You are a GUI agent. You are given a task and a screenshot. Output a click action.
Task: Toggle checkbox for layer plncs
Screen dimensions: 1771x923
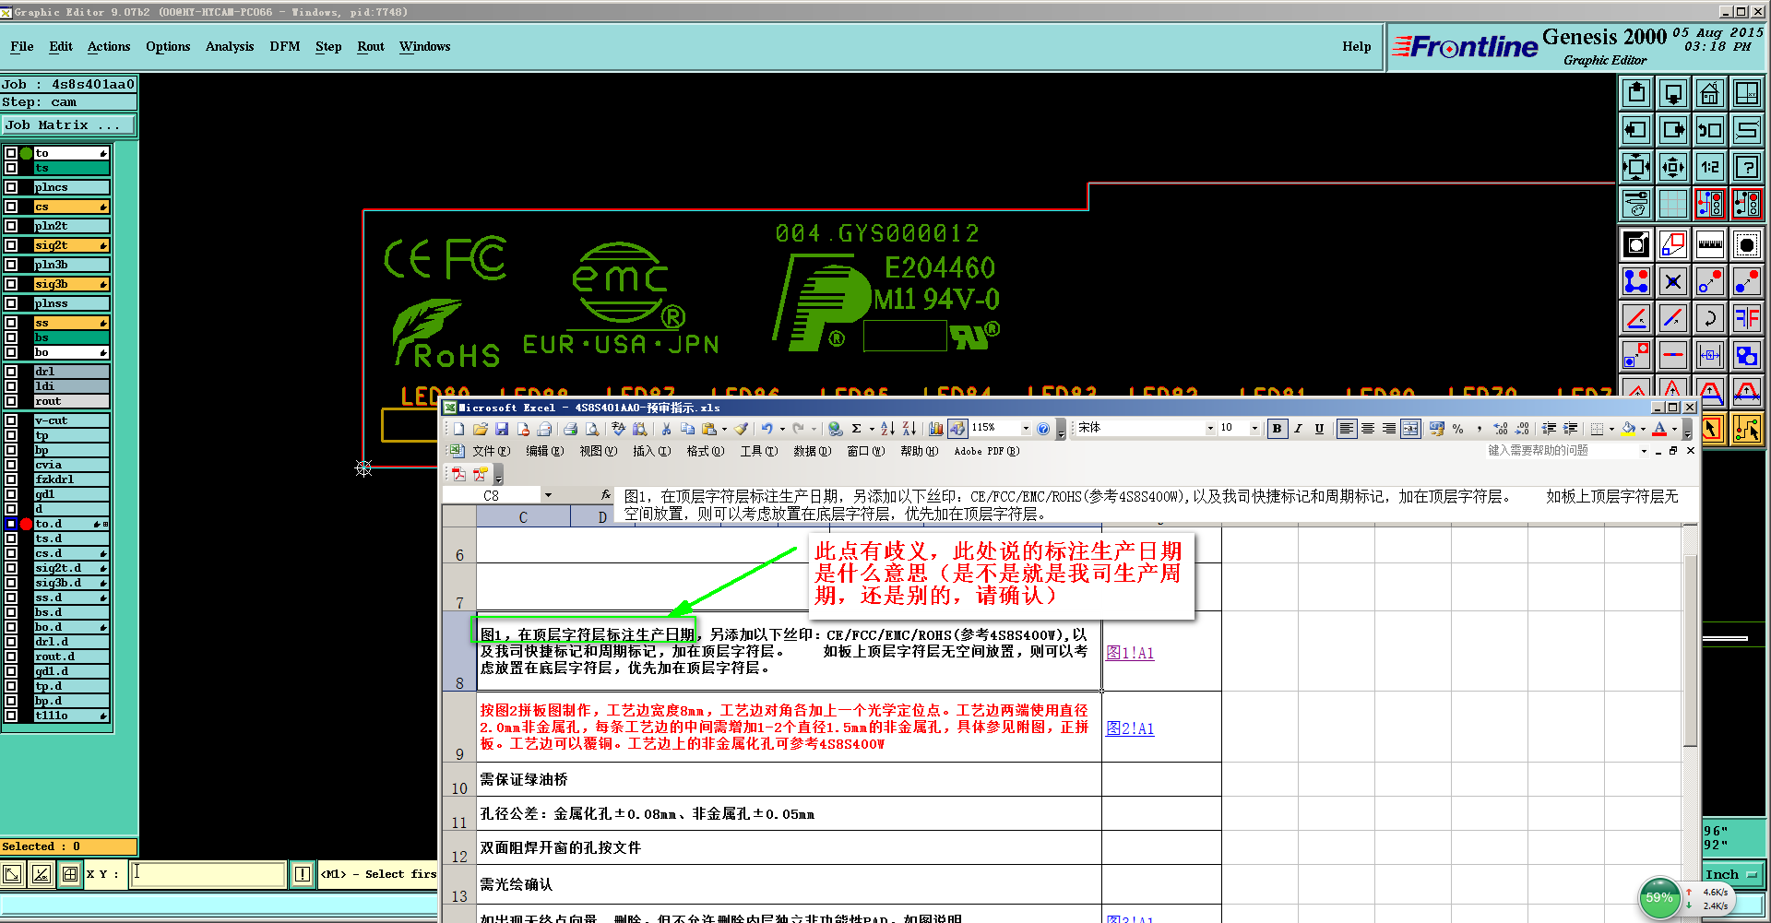pyautogui.click(x=11, y=187)
